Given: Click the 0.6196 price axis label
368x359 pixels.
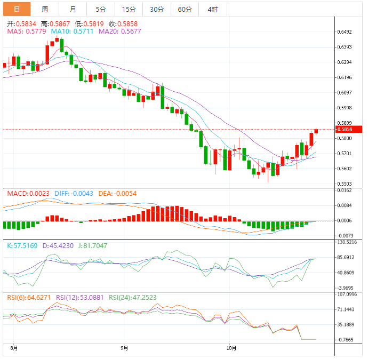Looking at the screenshot, I should coord(345,77).
